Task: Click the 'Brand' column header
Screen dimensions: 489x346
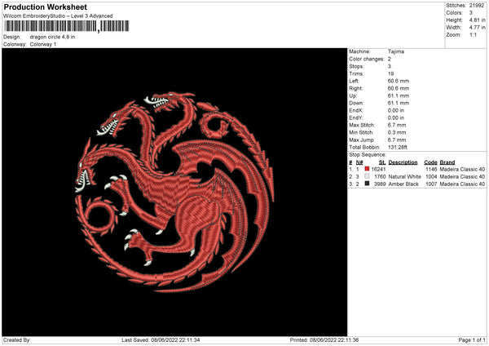Action: (447, 162)
